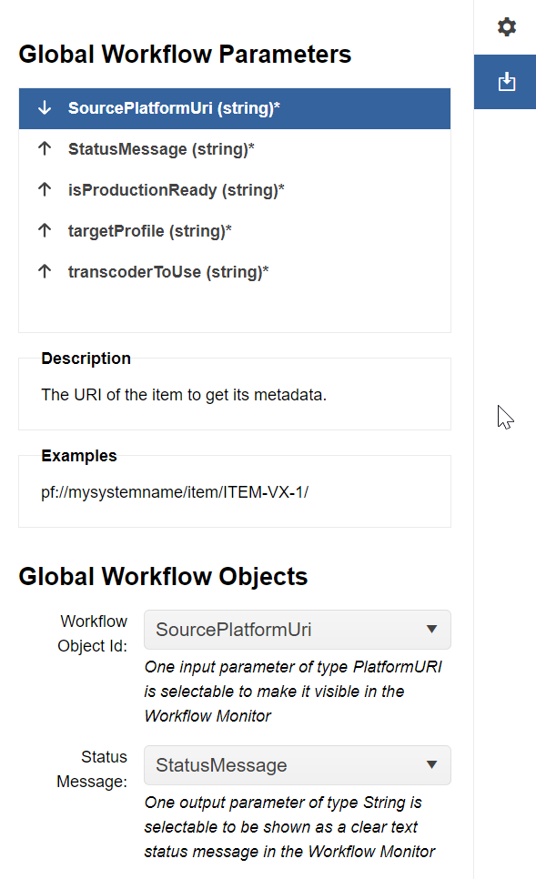536x879 pixels.
Task: Click the up arrow icon beside StatusMessage
Action: (x=45, y=148)
